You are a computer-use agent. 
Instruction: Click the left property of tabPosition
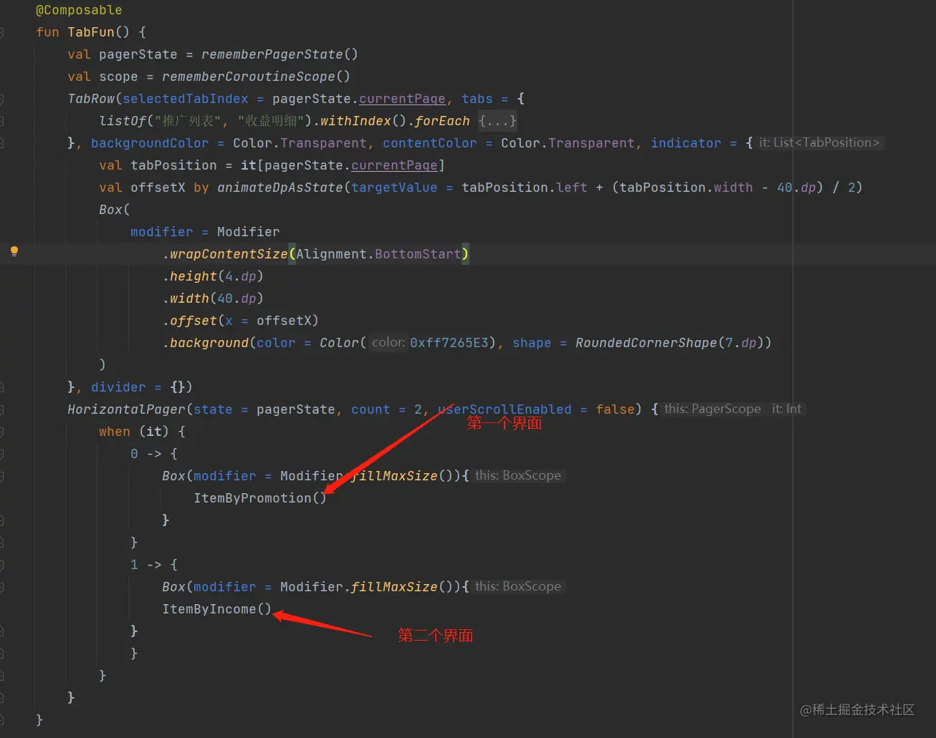(x=571, y=188)
